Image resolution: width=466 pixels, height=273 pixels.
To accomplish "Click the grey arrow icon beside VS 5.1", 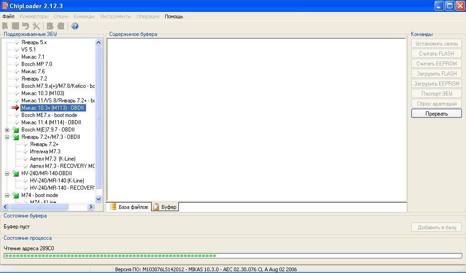I will click(x=16, y=50).
